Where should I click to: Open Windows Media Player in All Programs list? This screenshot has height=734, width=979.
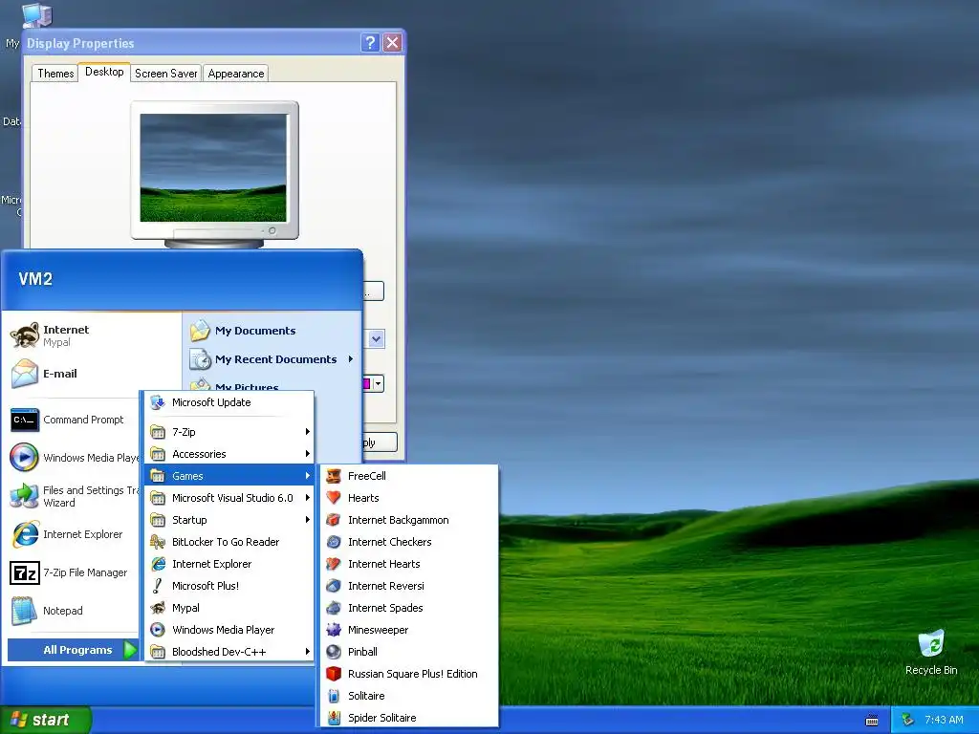pos(229,630)
